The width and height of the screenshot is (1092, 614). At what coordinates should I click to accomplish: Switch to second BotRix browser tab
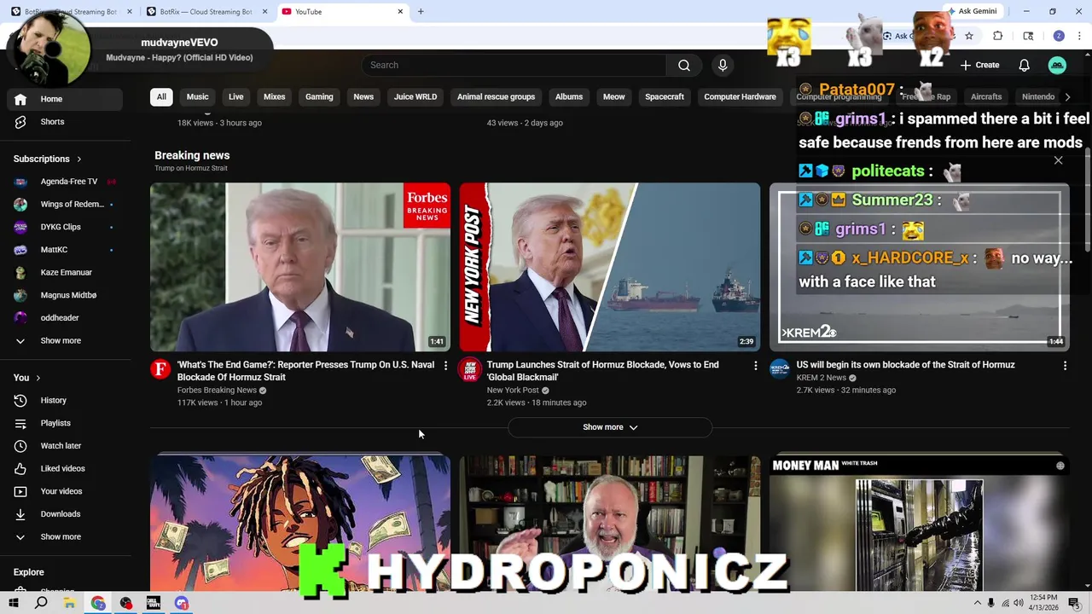205,12
